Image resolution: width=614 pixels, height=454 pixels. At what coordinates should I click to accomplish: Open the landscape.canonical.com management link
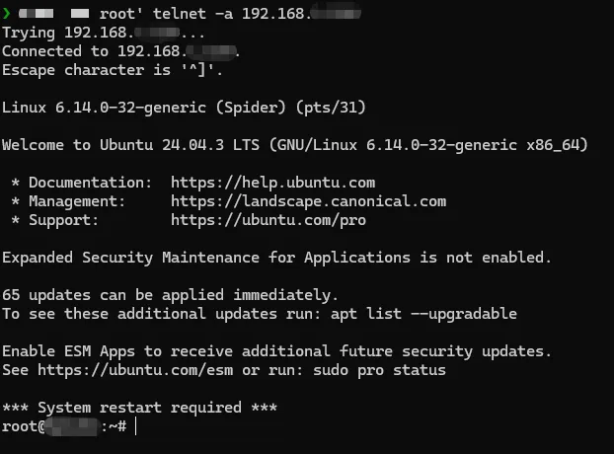(x=308, y=201)
